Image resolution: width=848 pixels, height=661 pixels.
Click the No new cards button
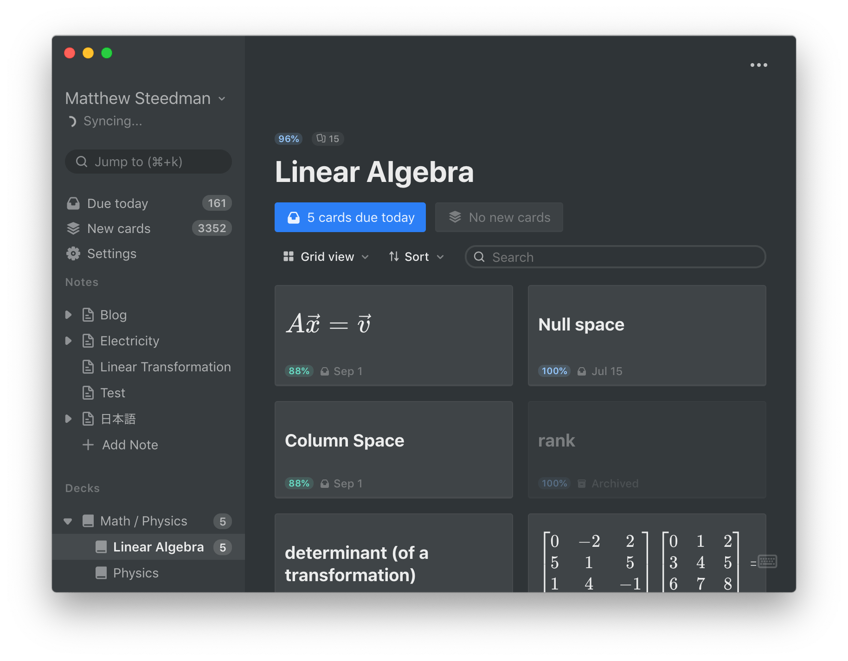499,217
